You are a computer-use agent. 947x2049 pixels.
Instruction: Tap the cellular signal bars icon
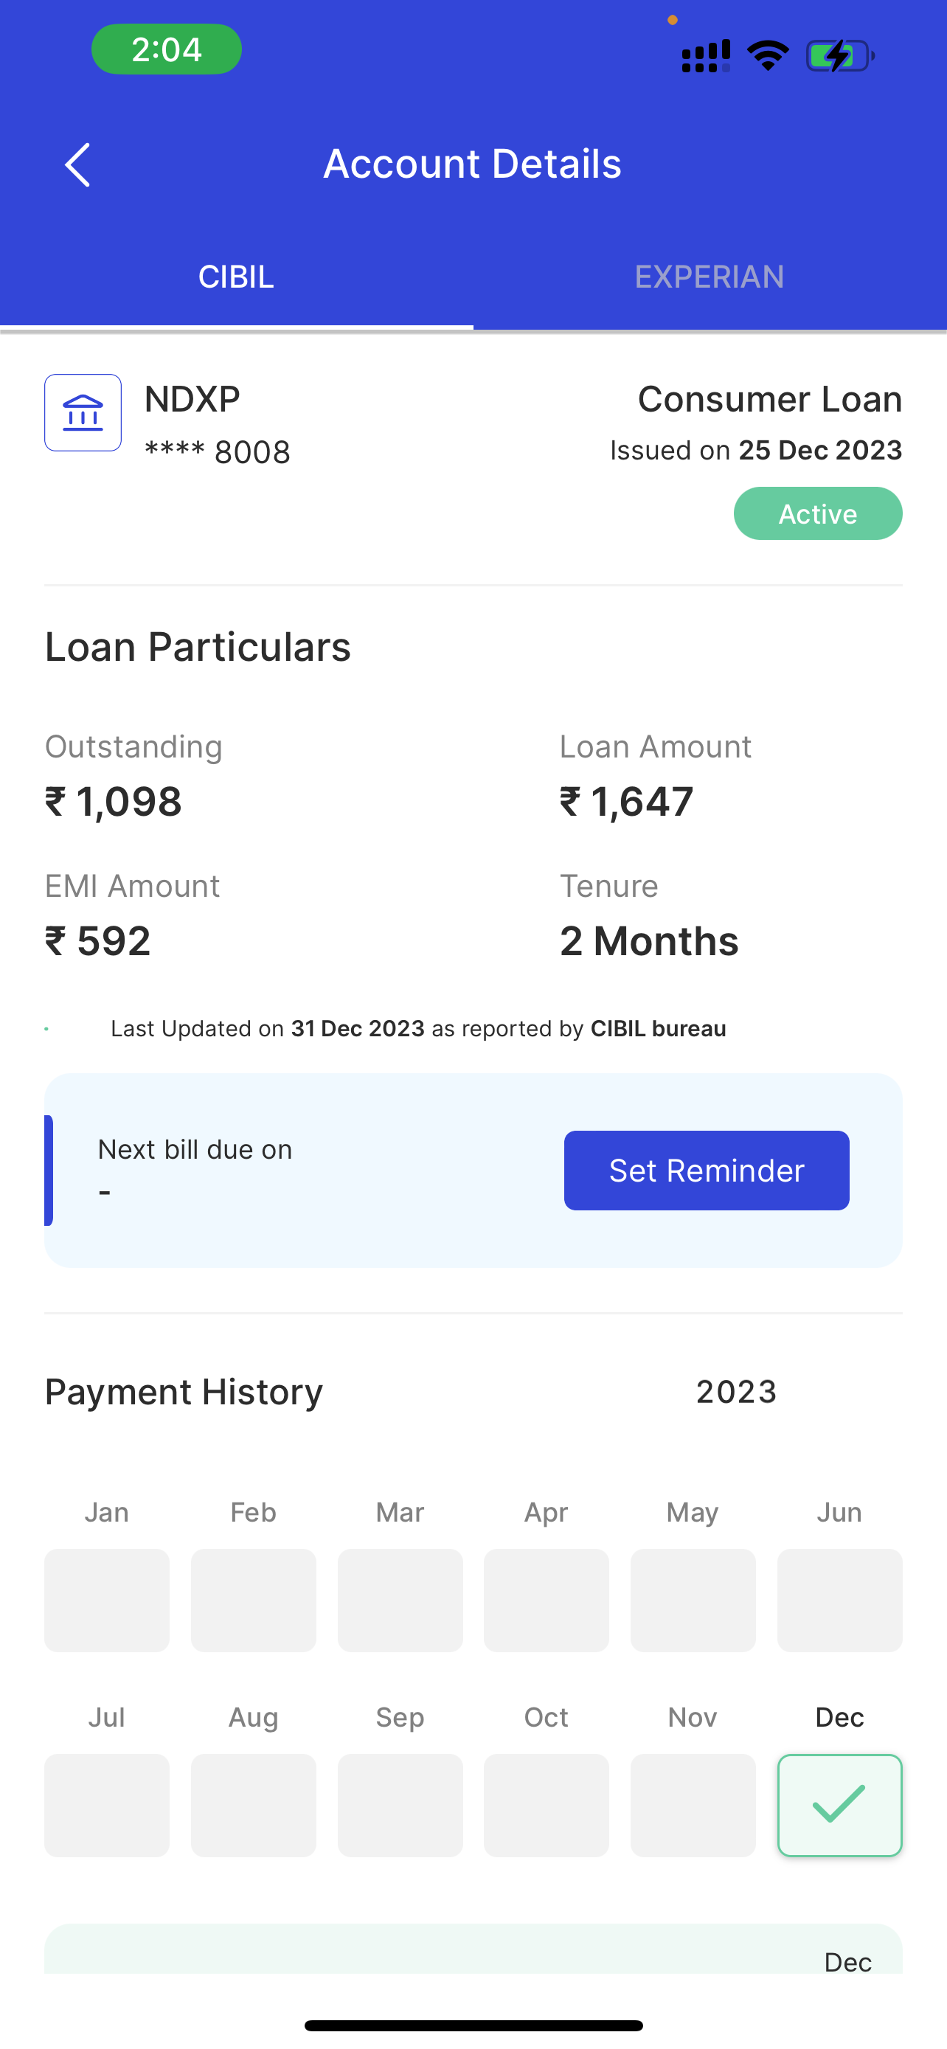705,55
